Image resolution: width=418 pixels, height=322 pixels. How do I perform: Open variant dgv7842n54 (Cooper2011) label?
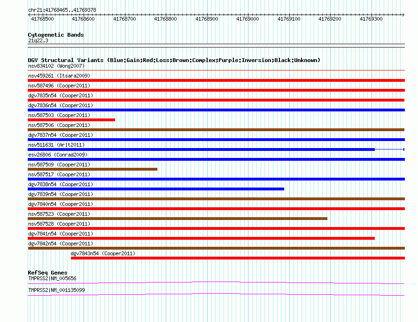click(61, 243)
